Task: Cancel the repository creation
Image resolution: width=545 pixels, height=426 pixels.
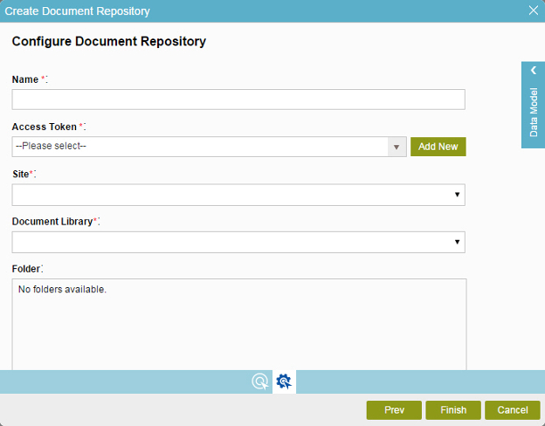Action: 513,410
